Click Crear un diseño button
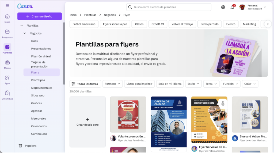Screen dimensions: 274x153 (40, 16)
